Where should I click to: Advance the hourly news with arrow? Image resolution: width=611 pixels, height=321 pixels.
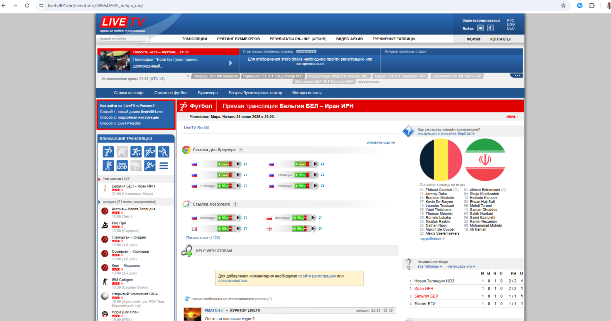231,63
